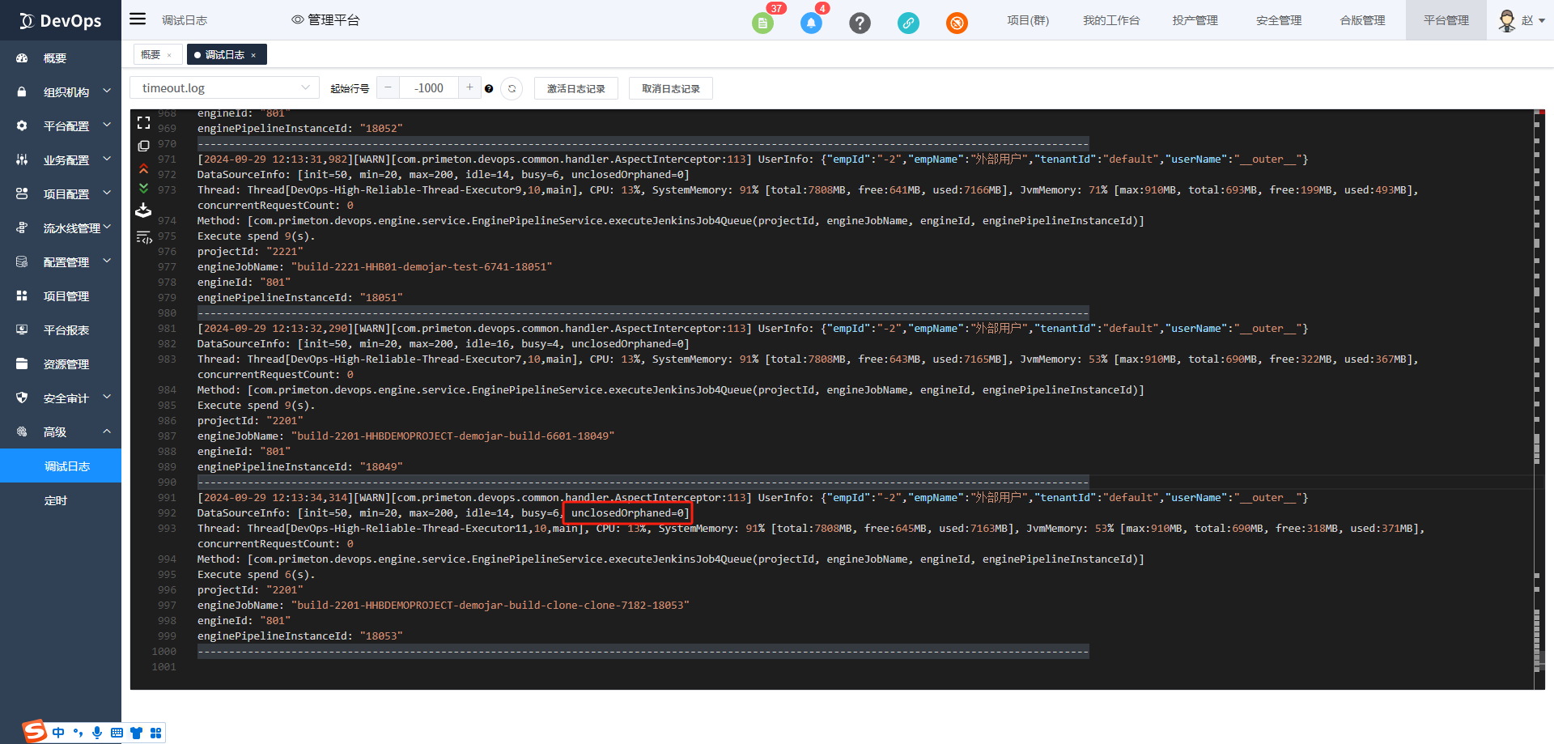Open the blue notification bell
Viewport: 1554px width, 744px height.
(811, 23)
